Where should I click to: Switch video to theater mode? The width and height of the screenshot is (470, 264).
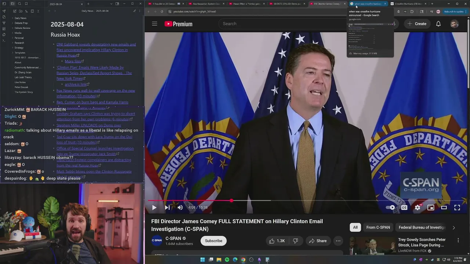click(x=444, y=208)
